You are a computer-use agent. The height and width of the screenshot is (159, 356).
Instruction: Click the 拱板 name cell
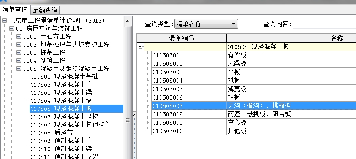click(291, 81)
